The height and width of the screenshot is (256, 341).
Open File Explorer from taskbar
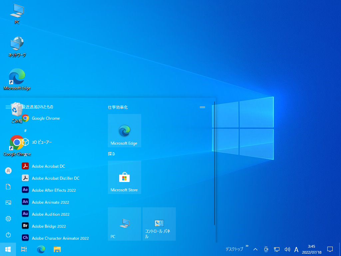[57, 249]
